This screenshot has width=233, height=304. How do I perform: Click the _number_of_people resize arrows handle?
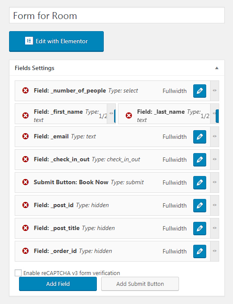coord(214,90)
